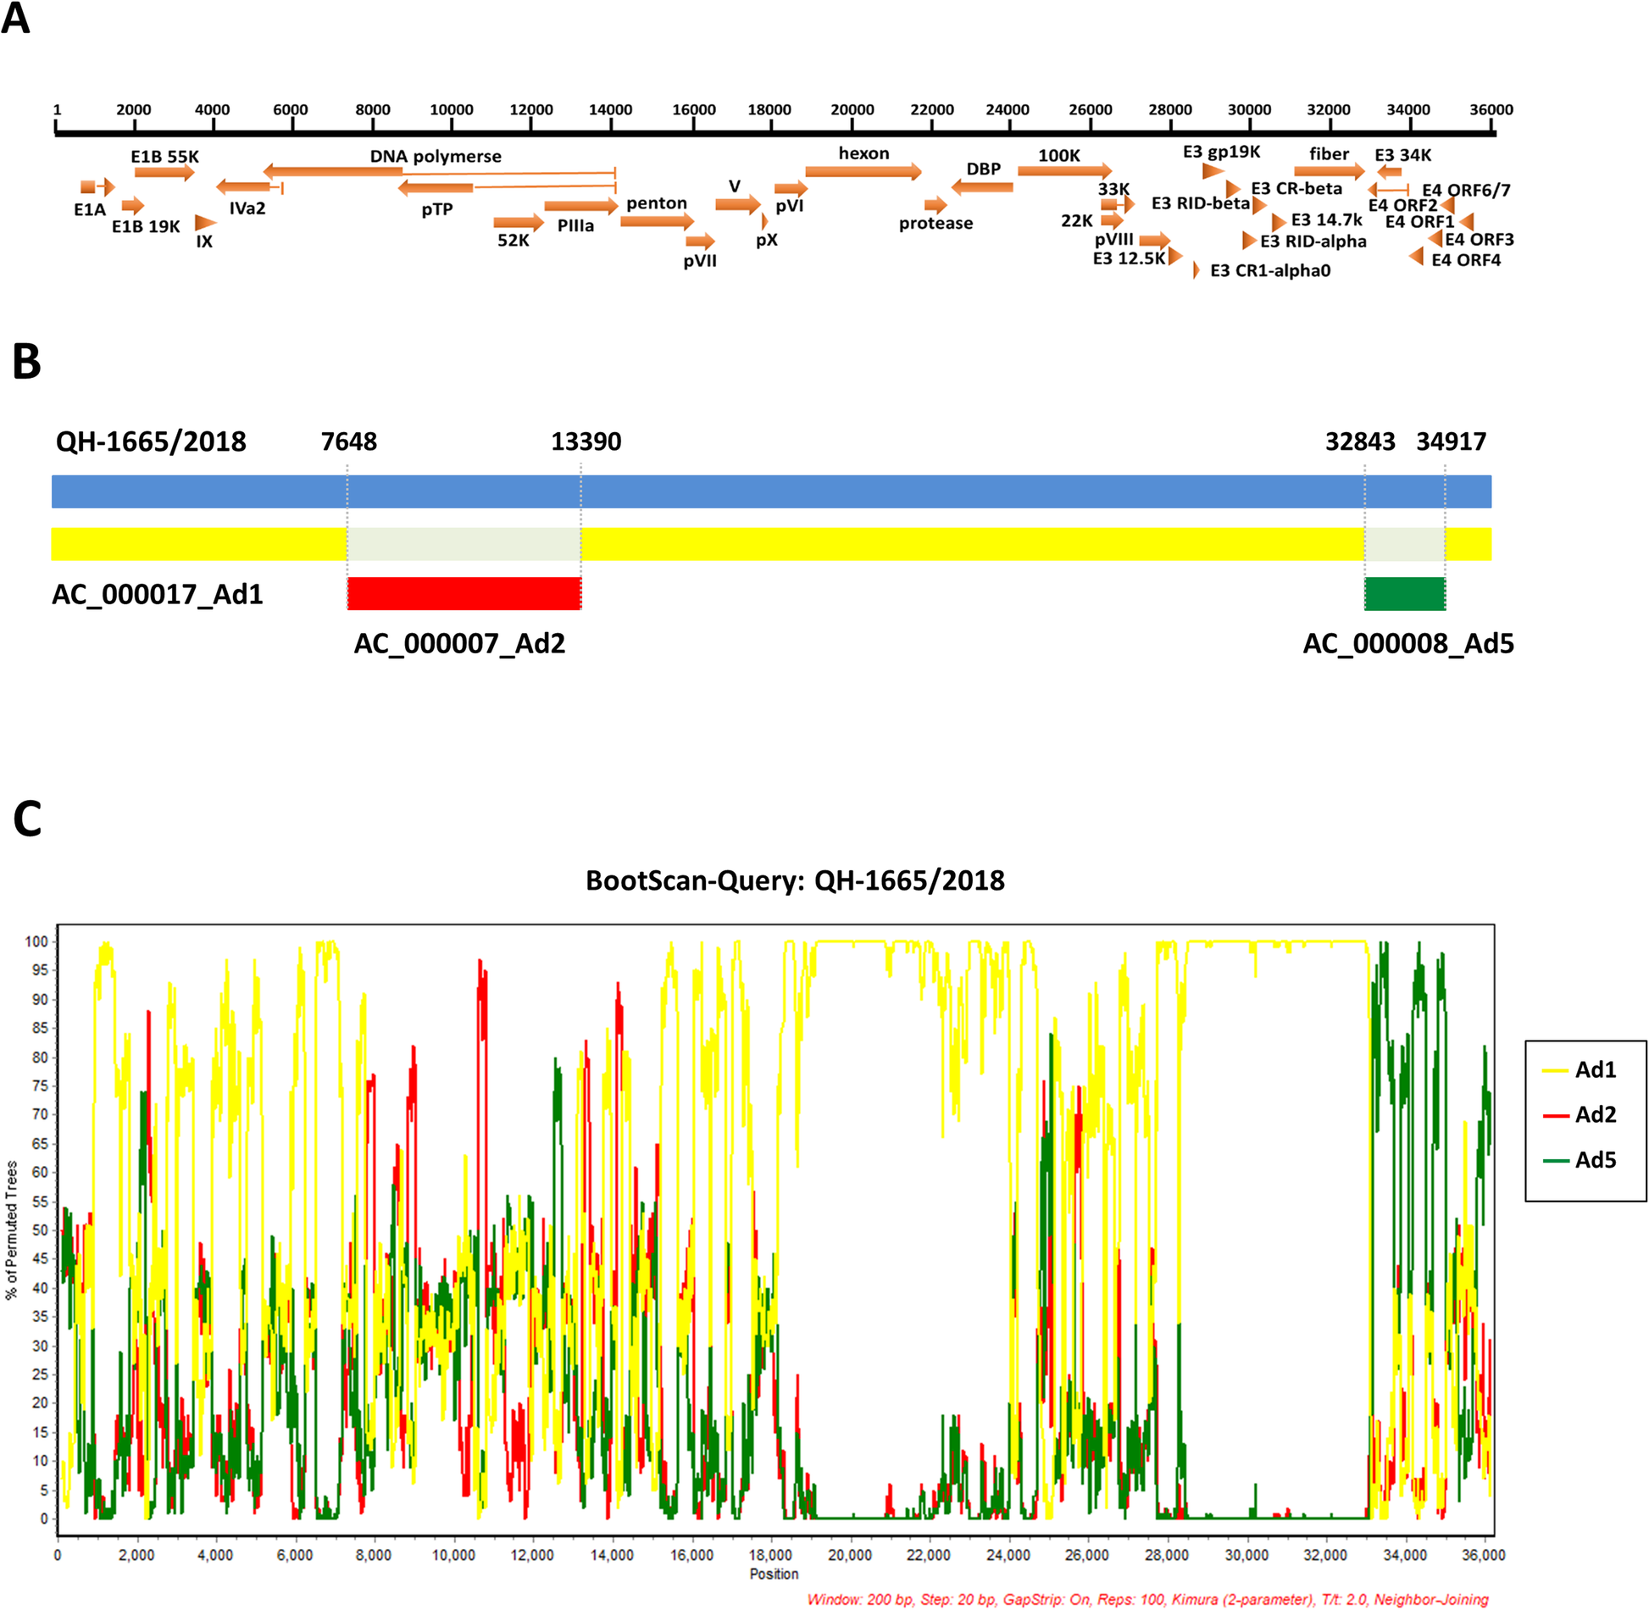
Task: Click the blue QH-1665/2018 genome bar
Action: point(771,491)
